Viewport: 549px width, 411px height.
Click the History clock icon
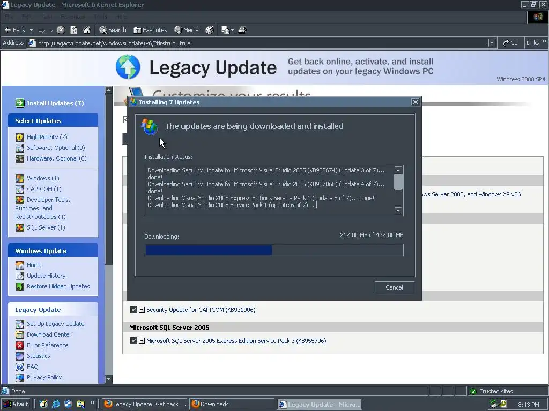coord(210,30)
